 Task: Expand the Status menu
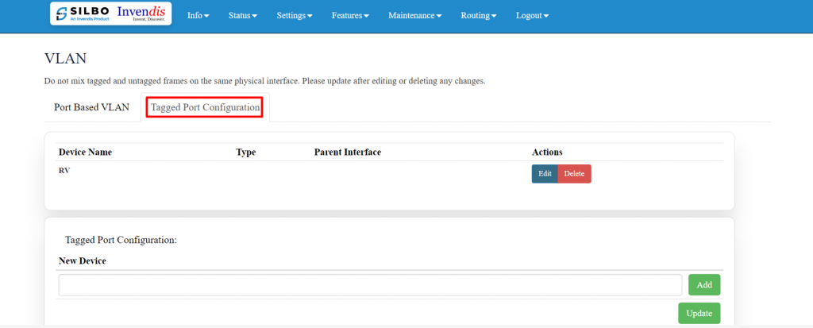pyautogui.click(x=242, y=16)
